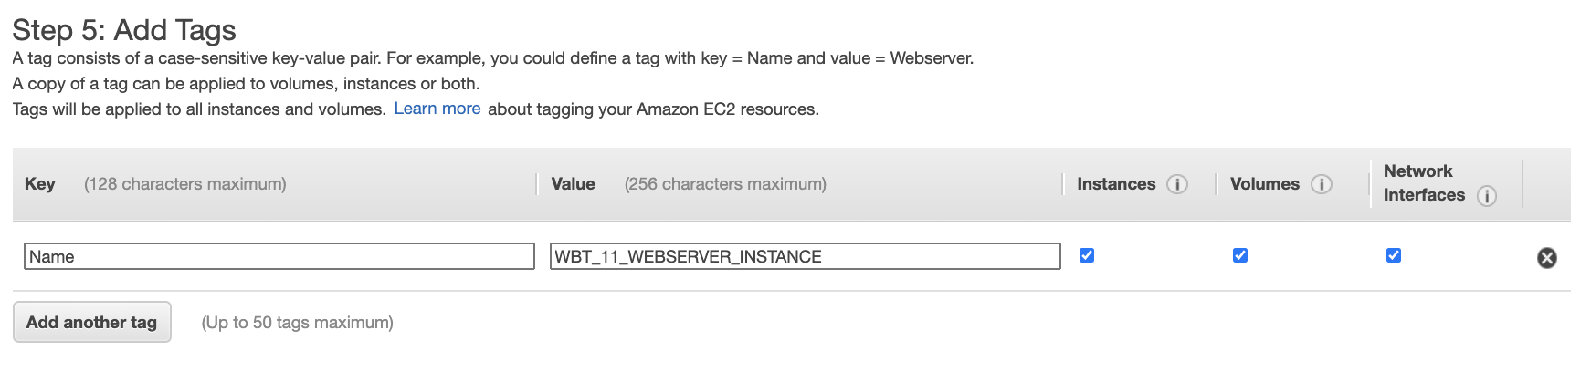Click the Value column header
This screenshot has height=372, width=1591.
pos(573,184)
